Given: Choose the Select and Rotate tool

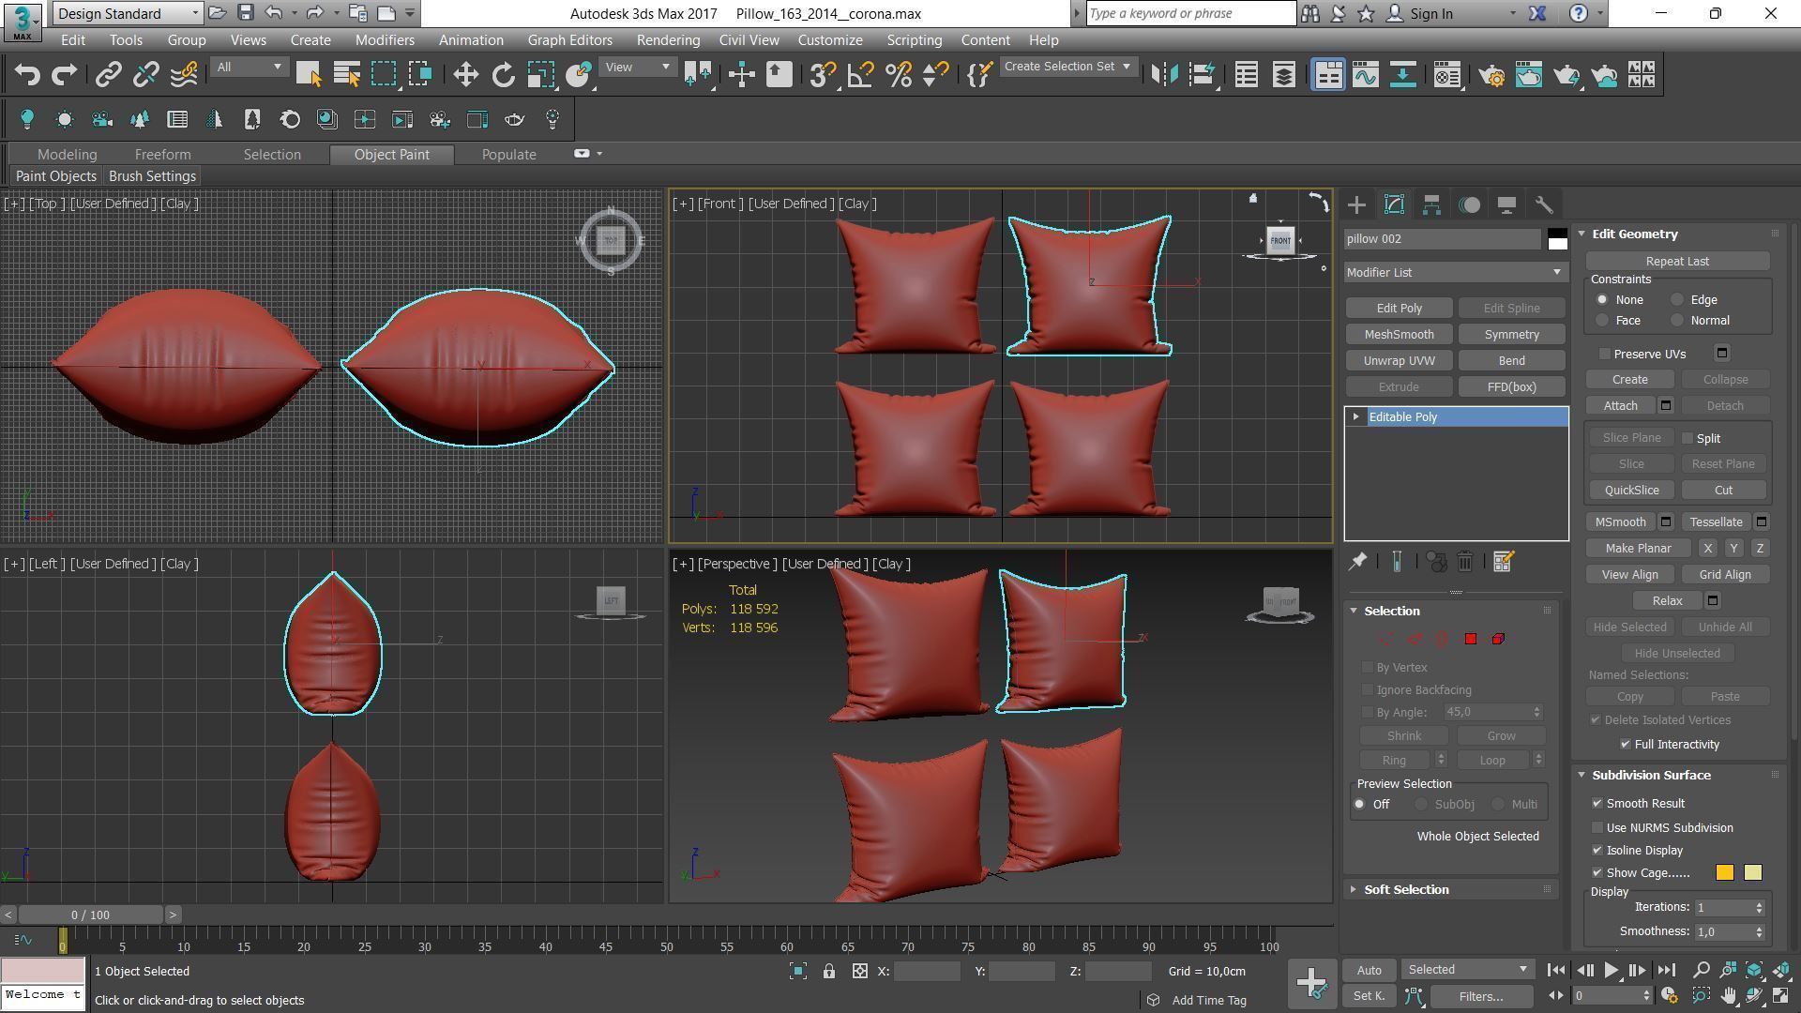Looking at the screenshot, I should [504, 75].
